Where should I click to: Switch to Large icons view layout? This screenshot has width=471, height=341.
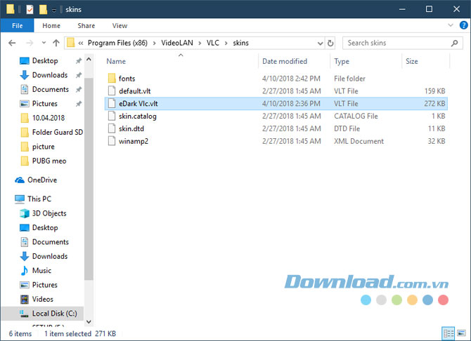[461, 333]
